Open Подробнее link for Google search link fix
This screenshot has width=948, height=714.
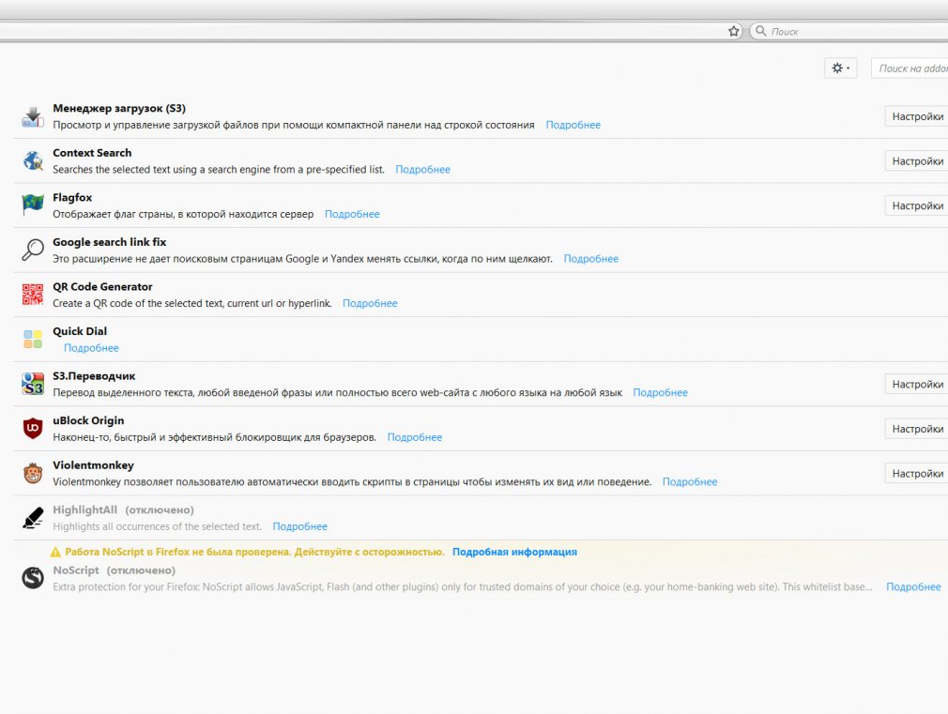point(590,259)
